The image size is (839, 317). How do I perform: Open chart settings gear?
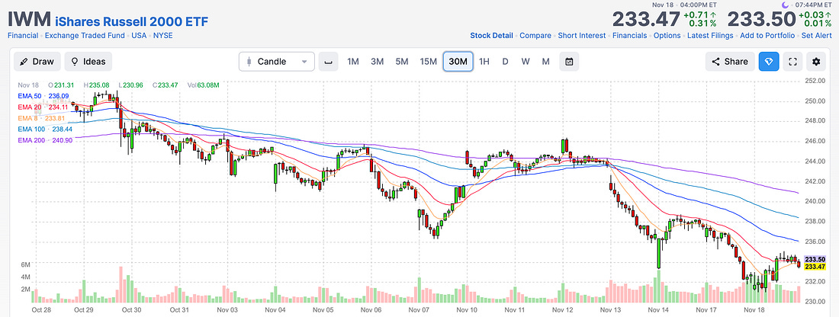click(x=816, y=62)
